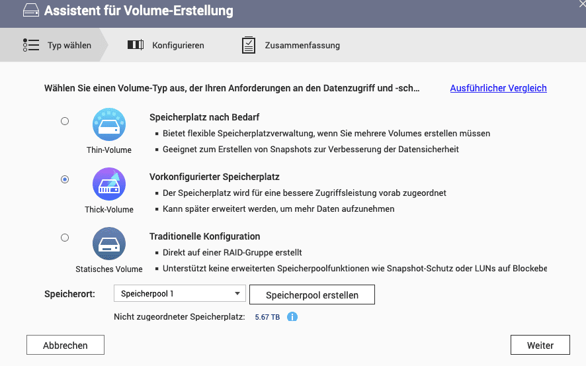The height and width of the screenshot is (366, 586).
Task: Click Weiter to continue
Action: pos(540,345)
